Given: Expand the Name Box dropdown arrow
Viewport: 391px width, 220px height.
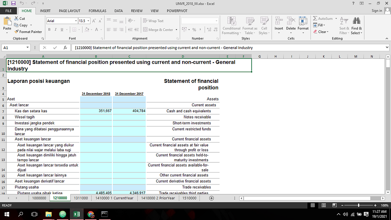Looking at the screenshot, I should coord(27,48).
